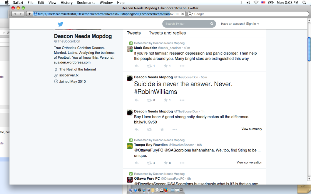Click the Joined May 2010 text
Viewport: 311px width, 194px height.
click(x=72, y=81)
